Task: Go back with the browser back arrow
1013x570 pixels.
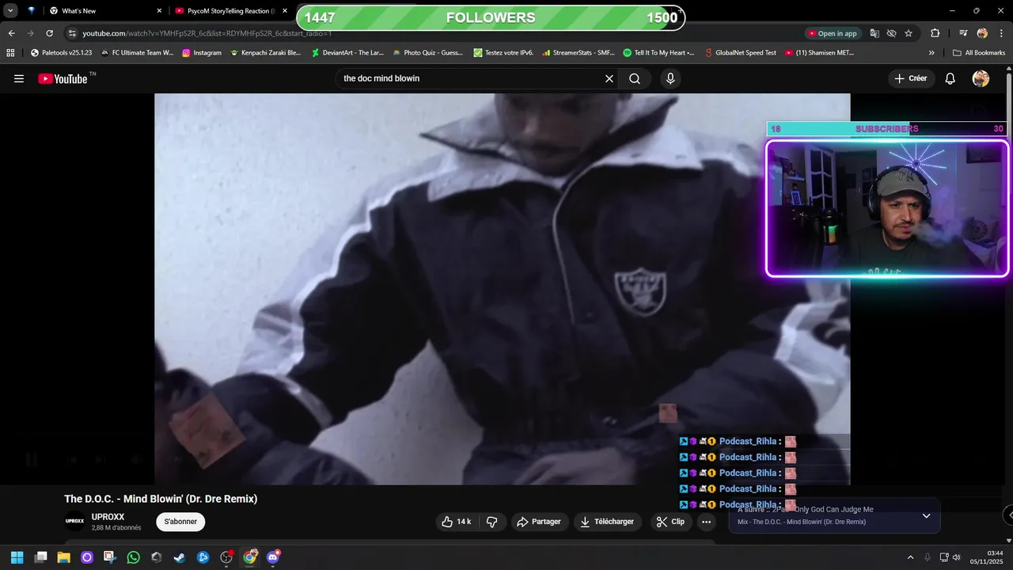Action: 11,33
